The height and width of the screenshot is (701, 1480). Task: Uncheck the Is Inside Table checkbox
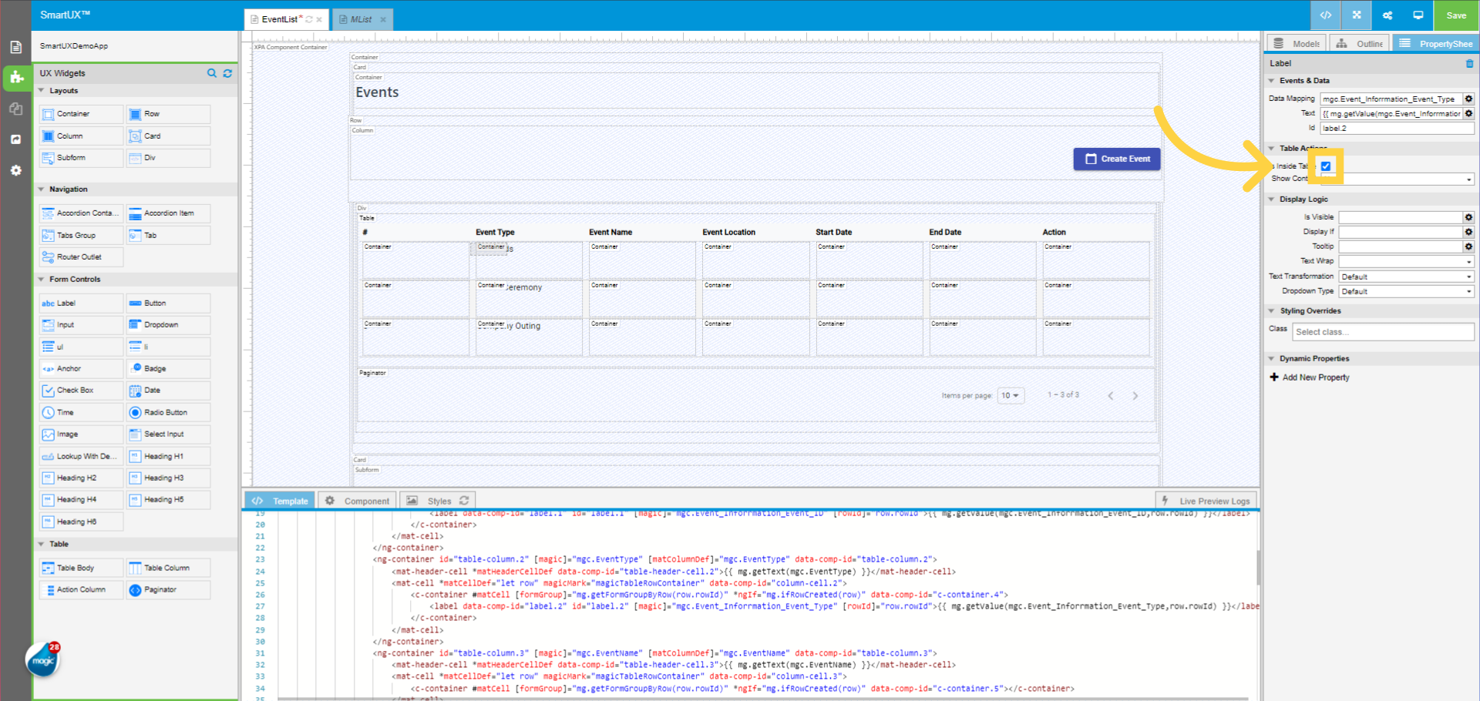coord(1326,166)
